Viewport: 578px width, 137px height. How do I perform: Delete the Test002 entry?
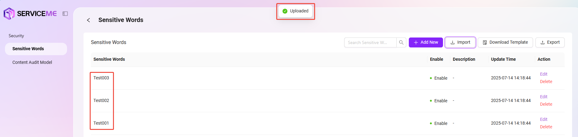546,104
